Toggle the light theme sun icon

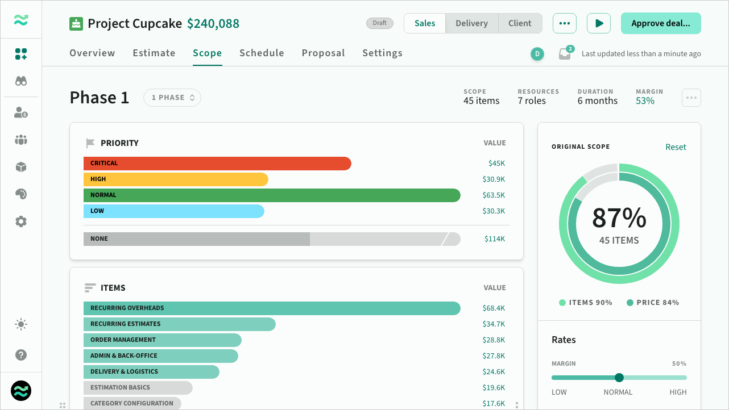click(x=21, y=325)
